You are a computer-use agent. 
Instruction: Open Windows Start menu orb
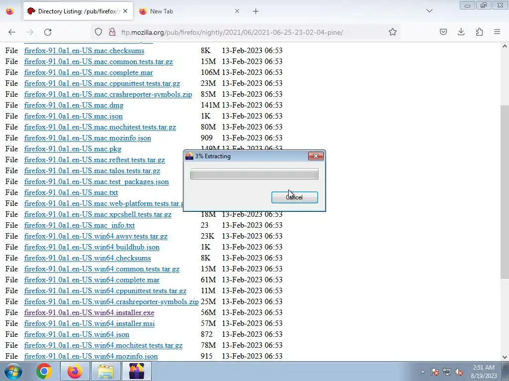coord(13,371)
